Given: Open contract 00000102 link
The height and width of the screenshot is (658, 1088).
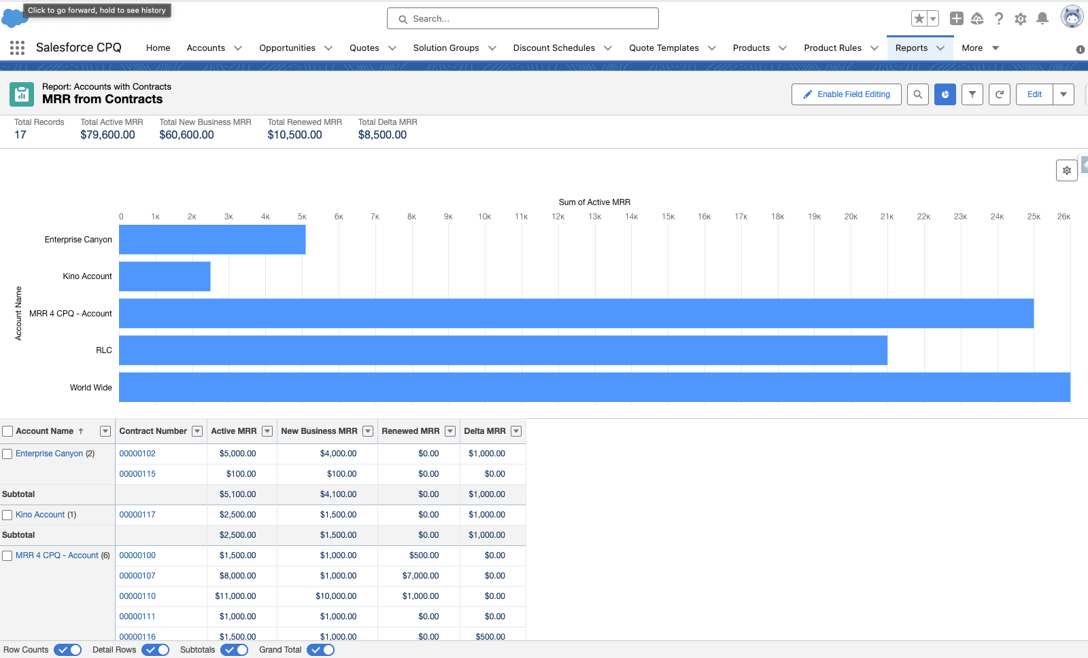Looking at the screenshot, I should (137, 454).
